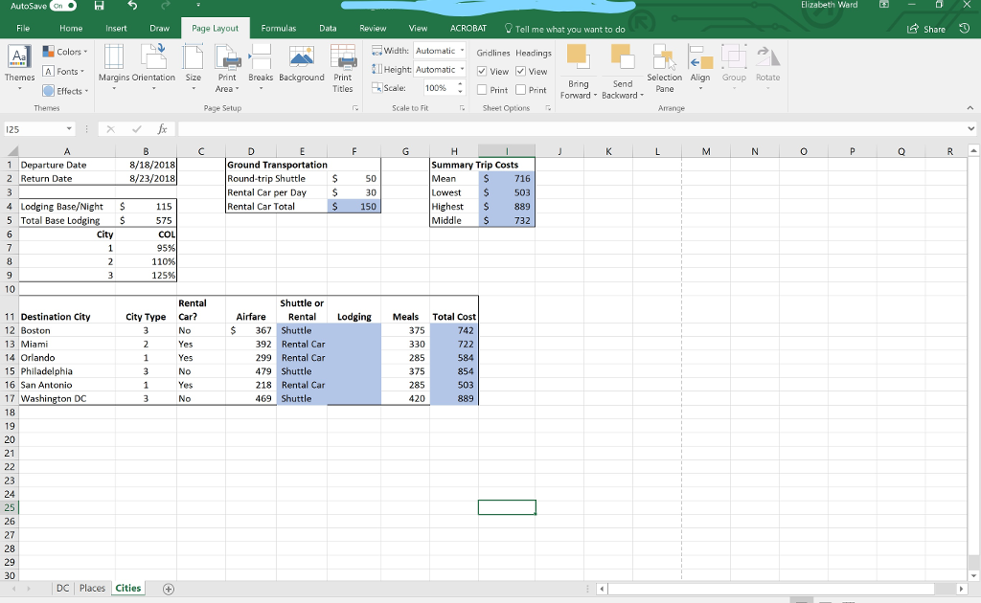The image size is (981, 603).
Task: Switch to the Insert tab
Action: (116, 28)
